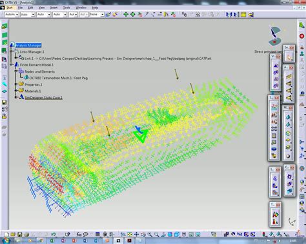
Task: Click the view compass in top-right corner
Action: pos(274,35)
